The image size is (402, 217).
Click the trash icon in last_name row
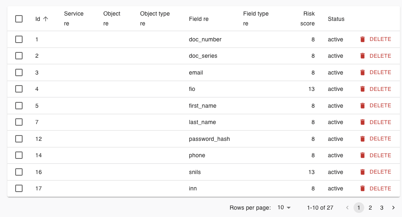click(363, 122)
